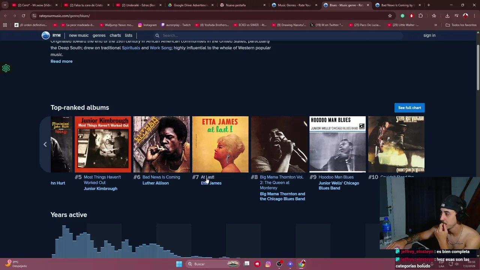Open the Instagram bookmark
This screenshot has height=270, width=480.
point(147,25)
